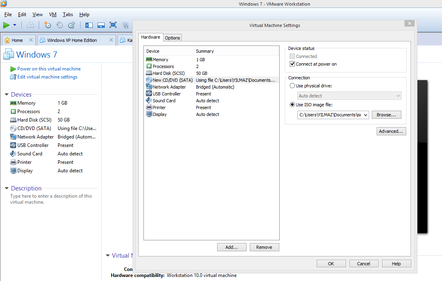Click the Browse... button
The image size is (442, 281).
tap(386, 115)
